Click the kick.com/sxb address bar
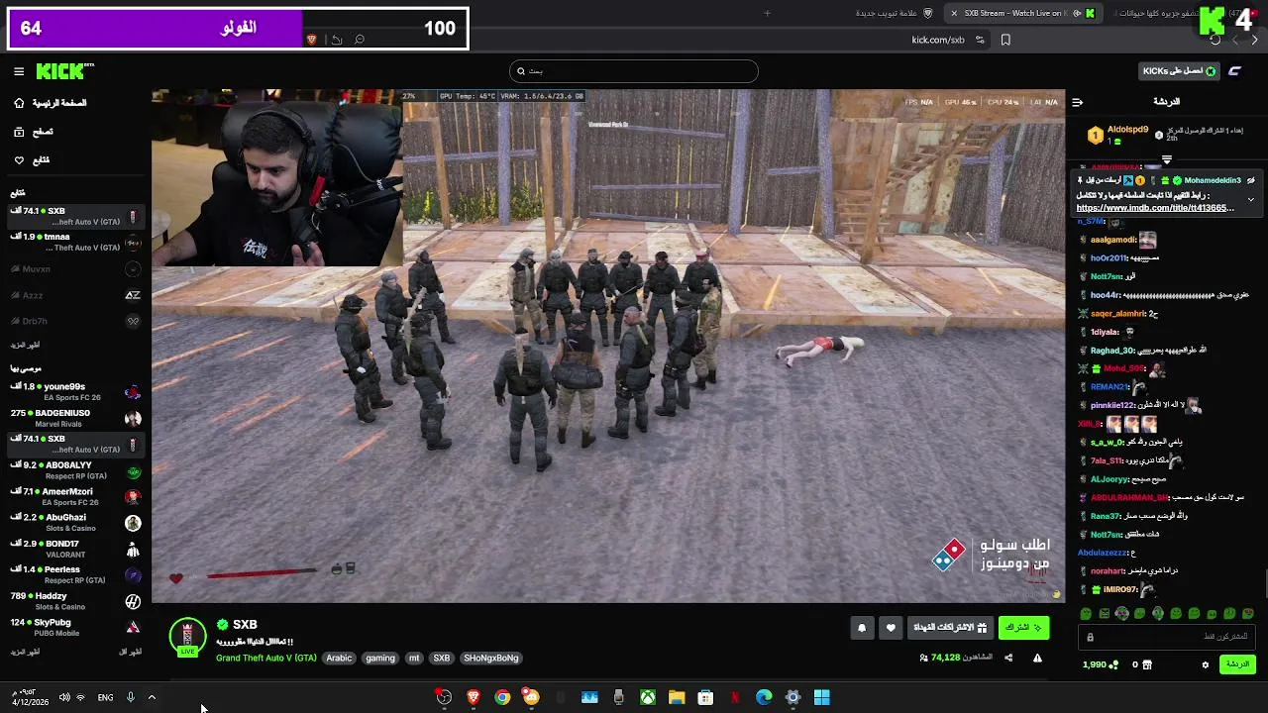This screenshot has width=1268, height=713. (x=938, y=40)
